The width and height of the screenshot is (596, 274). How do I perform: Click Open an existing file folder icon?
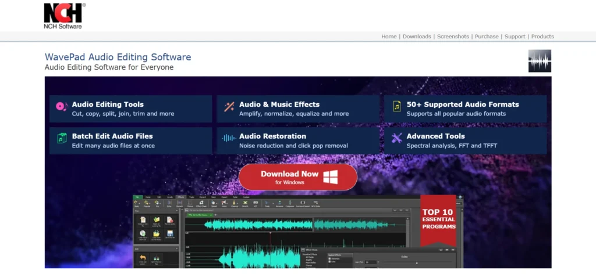pos(157,219)
